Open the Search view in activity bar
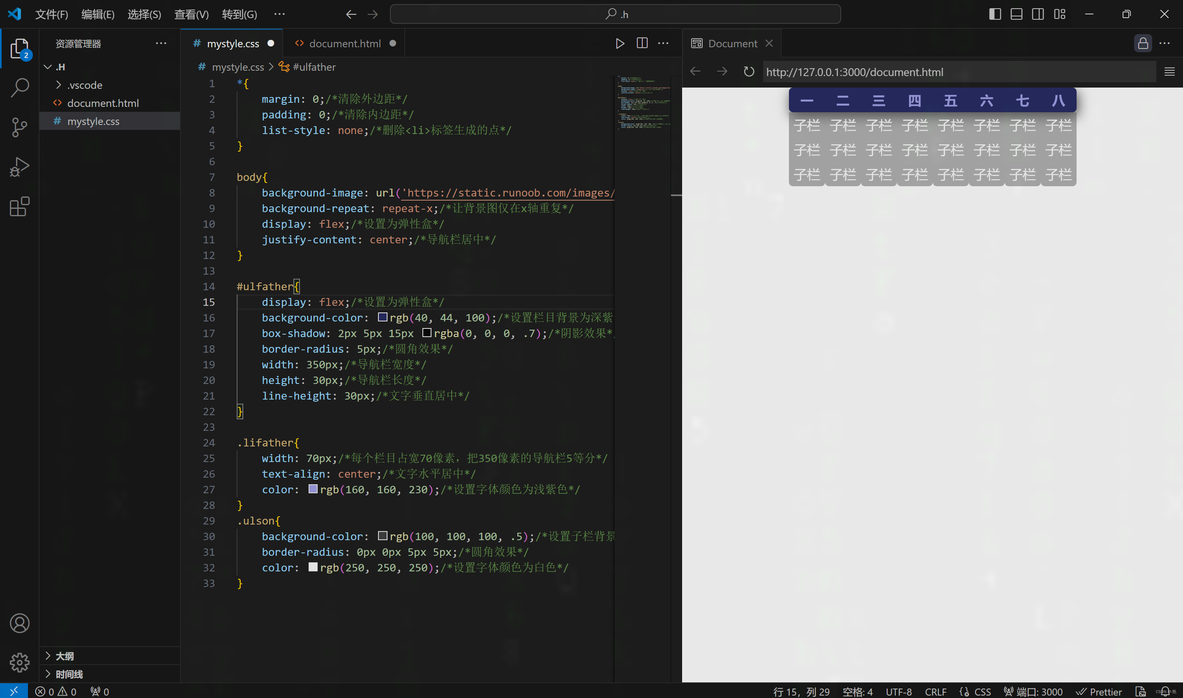The image size is (1183, 698). (19, 88)
